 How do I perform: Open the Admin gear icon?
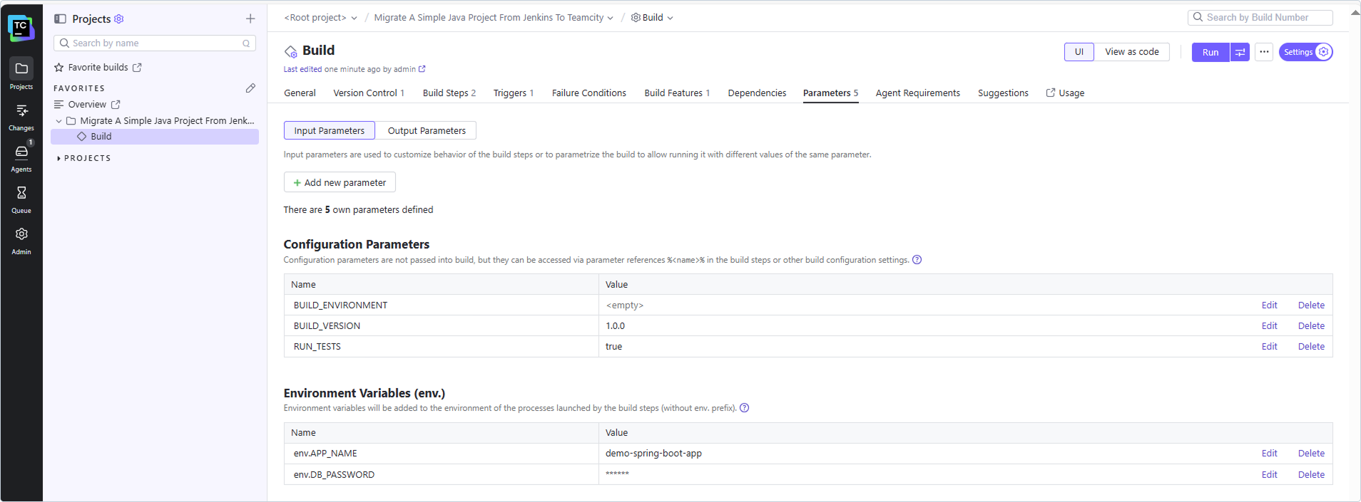pyautogui.click(x=21, y=239)
